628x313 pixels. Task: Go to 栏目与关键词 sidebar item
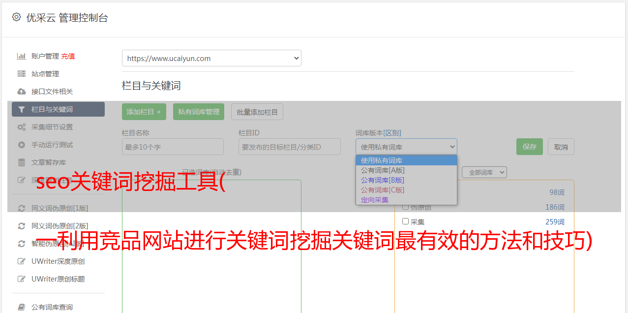(58, 109)
